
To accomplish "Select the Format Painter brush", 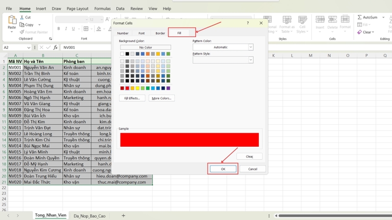I will [22, 32].
